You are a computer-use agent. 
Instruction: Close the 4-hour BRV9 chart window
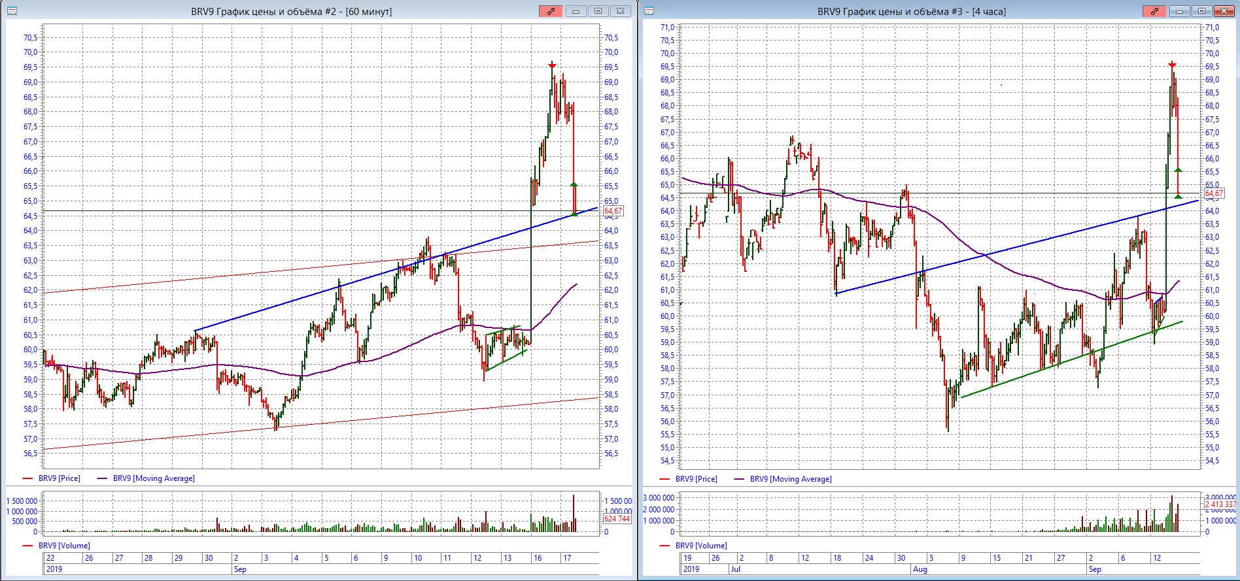[1224, 11]
